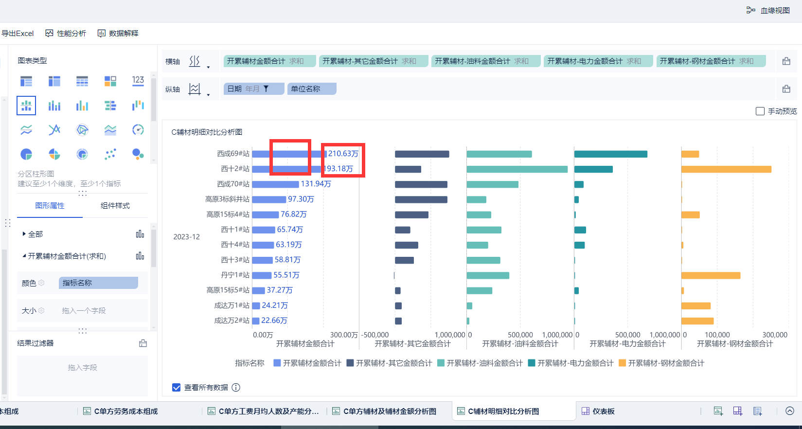Click the clear icon on the 横轴 row

tap(786, 61)
